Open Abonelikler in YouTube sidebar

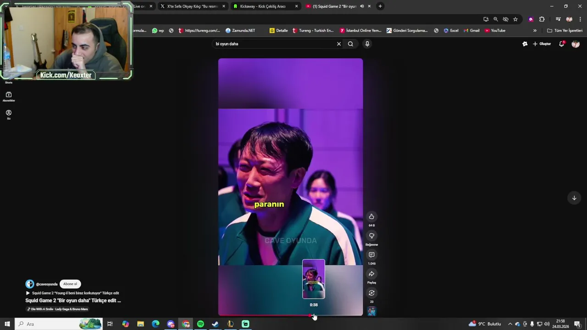pyautogui.click(x=8, y=97)
